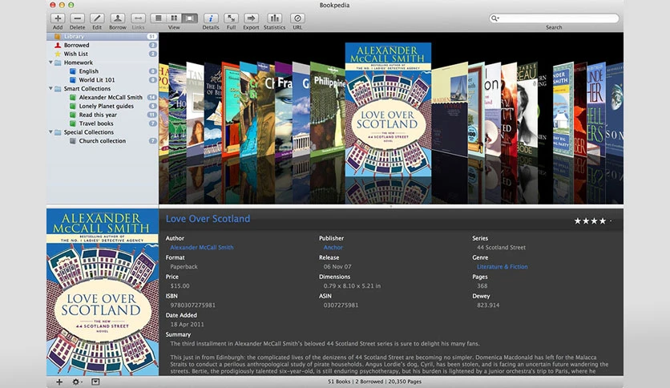Click the Paperback format value
The height and width of the screenshot is (388, 670).
pyautogui.click(x=184, y=267)
